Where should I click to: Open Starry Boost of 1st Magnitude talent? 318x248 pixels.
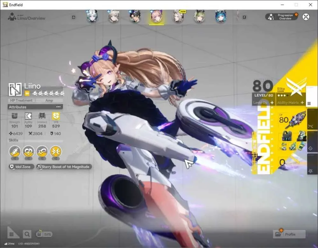[x=64, y=167]
